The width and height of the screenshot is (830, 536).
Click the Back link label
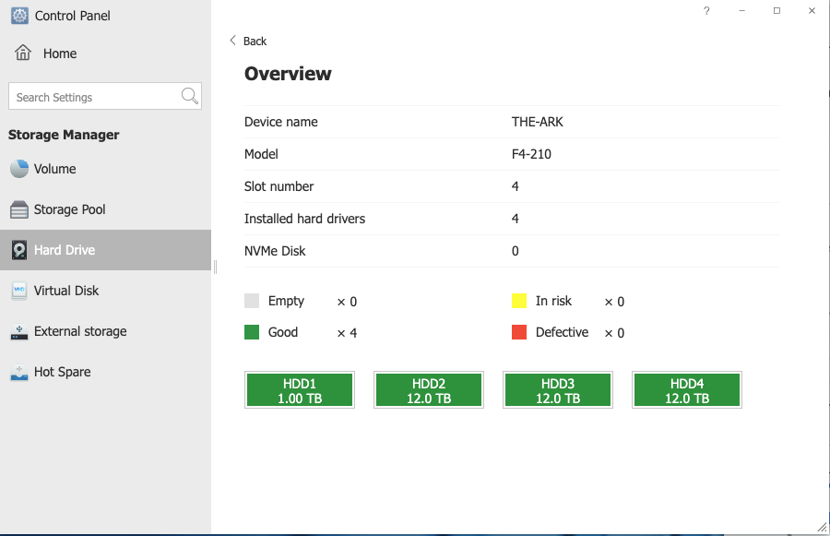[255, 41]
